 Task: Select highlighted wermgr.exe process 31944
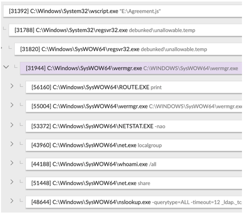tap(131, 68)
